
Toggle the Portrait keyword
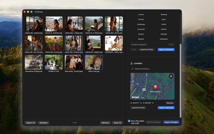141,19
